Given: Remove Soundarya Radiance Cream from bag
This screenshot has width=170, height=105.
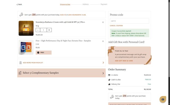Looking at the screenshot, I should [x=103, y=22].
